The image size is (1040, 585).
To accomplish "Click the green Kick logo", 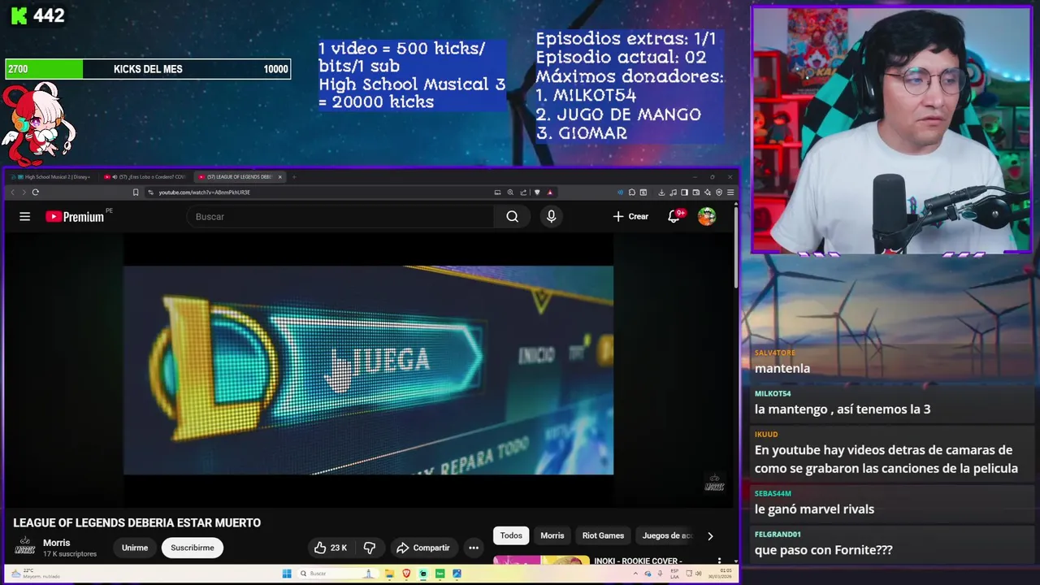I will click(18, 15).
